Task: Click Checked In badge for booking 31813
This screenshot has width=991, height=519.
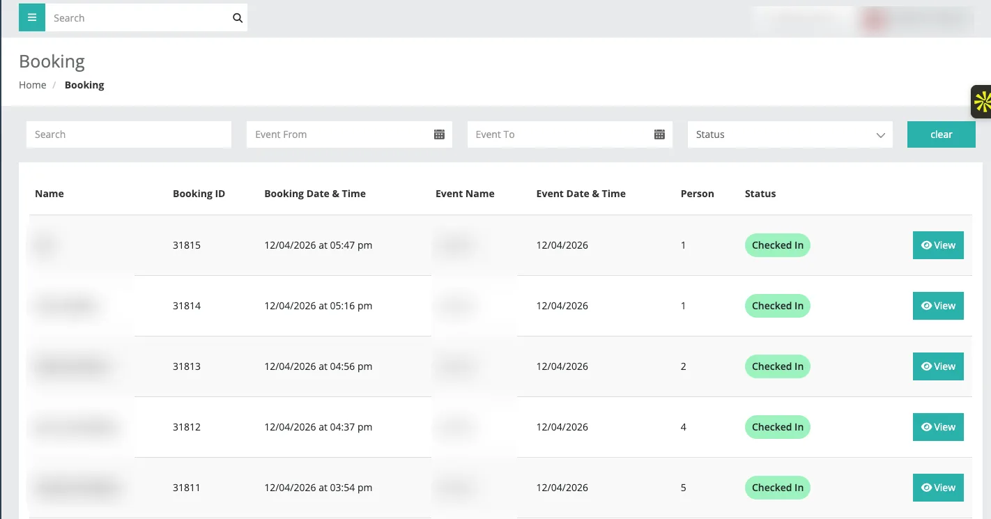Action: point(777,366)
